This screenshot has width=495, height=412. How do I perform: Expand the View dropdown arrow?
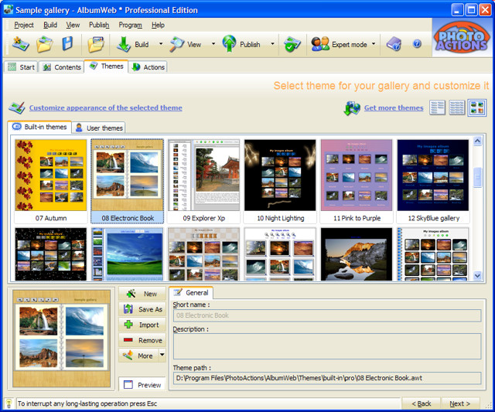tap(213, 44)
